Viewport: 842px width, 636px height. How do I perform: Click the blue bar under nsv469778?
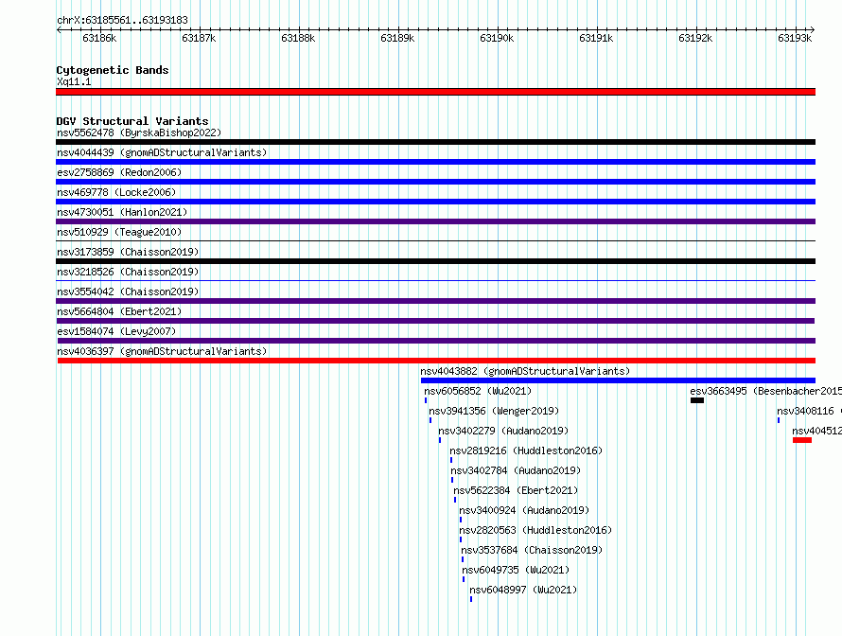click(435, 202)
